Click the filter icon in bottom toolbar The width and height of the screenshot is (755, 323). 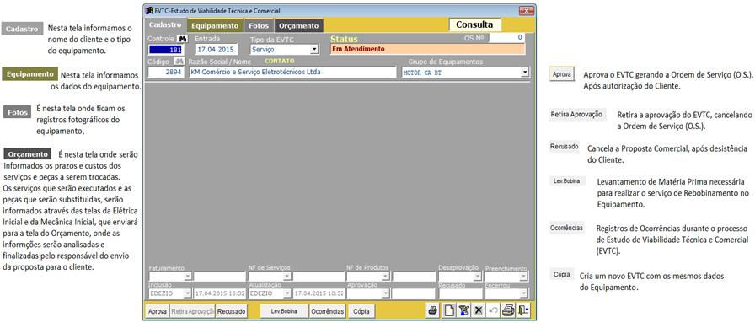coord(463,311)
